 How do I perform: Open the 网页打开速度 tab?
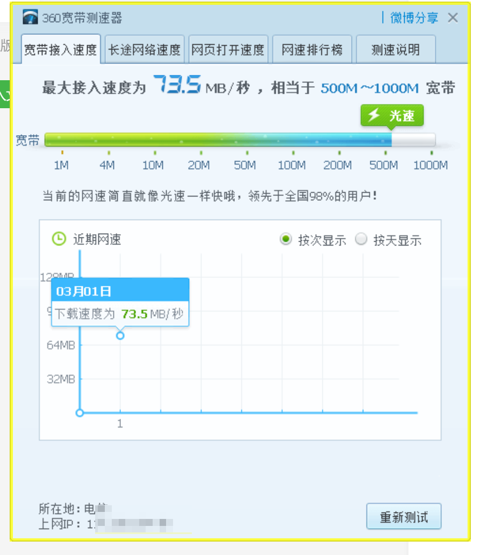tap(228, 49)
